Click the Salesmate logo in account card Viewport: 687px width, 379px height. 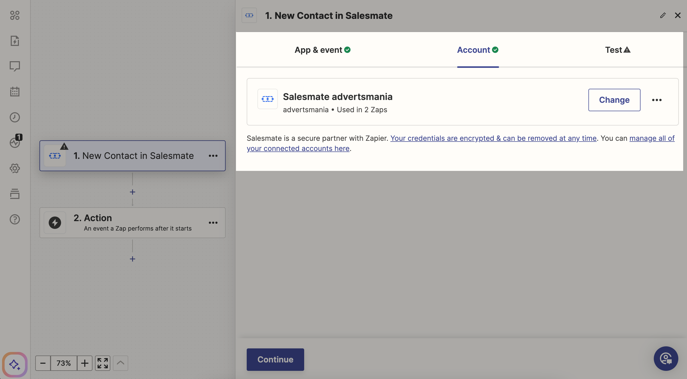267,99
